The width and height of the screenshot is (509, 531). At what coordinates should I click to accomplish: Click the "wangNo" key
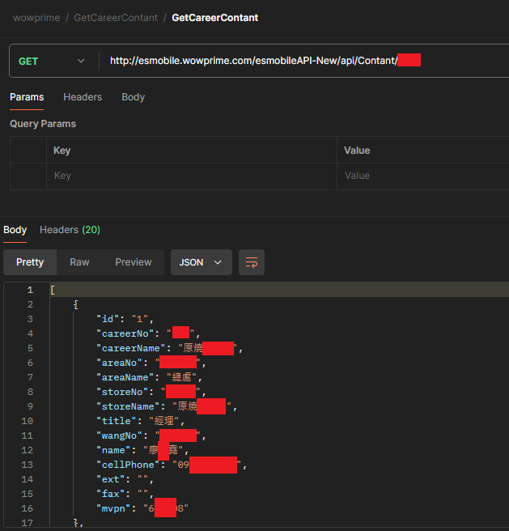(x=119, y=435)
